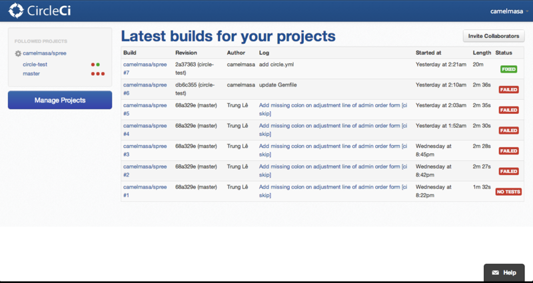The height and width of the screenshot is (283, 533).
Task: Click author camelmasa in build #7 row
Action: 241,65
